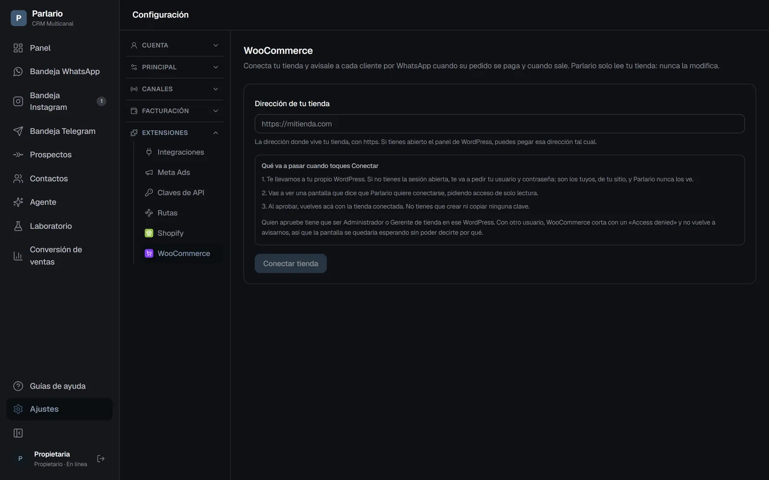Open the Integraciones settings page
Screen dimensions: 769x480
click(x=181, y=152)
